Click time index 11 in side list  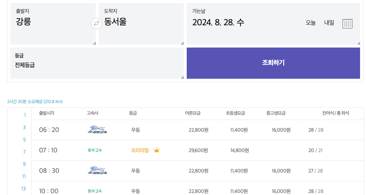point(24,176)
